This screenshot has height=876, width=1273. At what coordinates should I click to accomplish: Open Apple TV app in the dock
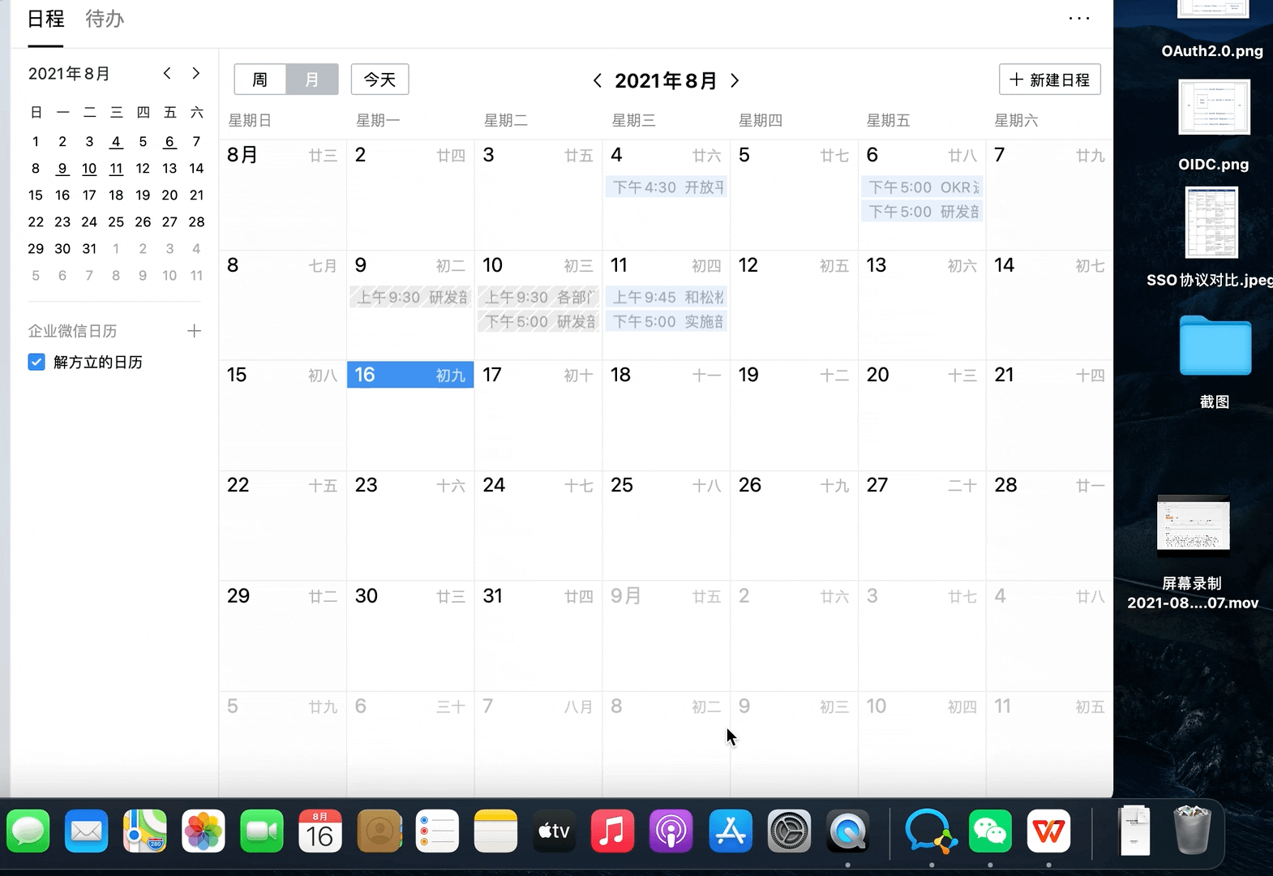pos(554,831)
